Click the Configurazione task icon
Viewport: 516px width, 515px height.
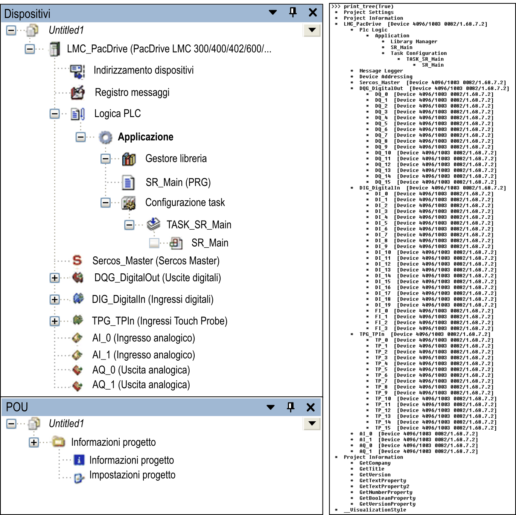[129, 203]
